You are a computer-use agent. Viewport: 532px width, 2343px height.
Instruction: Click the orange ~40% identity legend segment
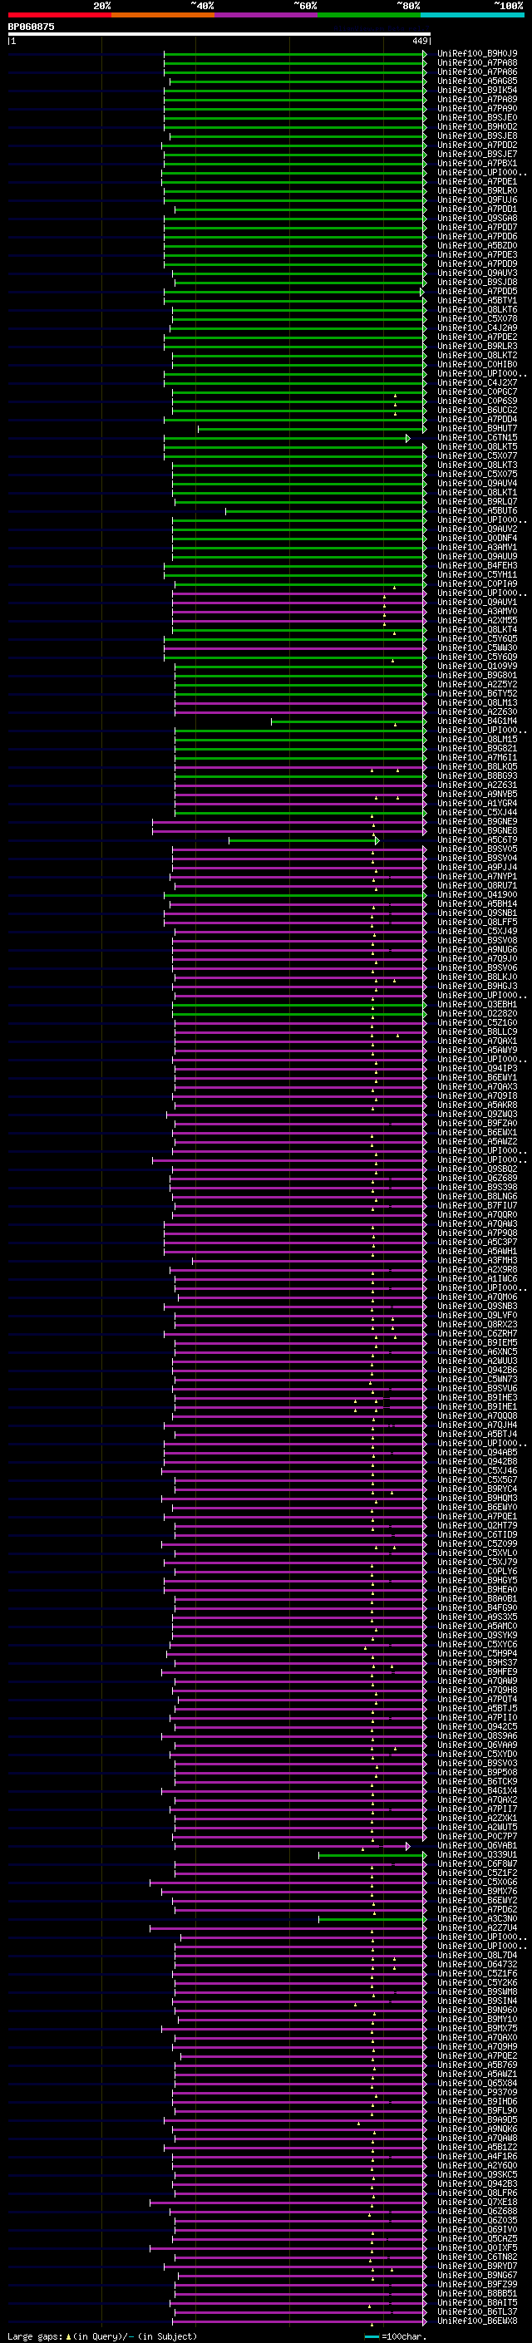(163, 15)
